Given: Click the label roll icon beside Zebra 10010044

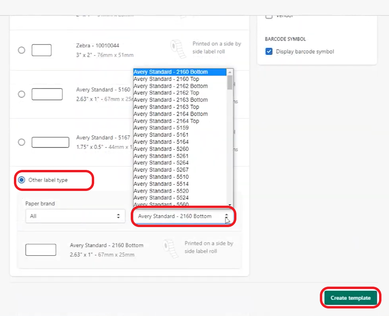Looking at the screenshot, I should tap(177, 48).
